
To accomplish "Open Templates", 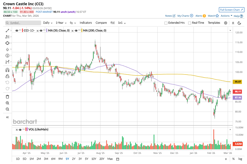I will [214, 23].
